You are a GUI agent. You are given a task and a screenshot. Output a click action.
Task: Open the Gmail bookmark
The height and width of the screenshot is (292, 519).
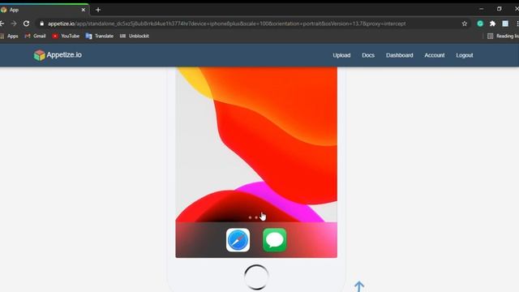click(35, 36)
